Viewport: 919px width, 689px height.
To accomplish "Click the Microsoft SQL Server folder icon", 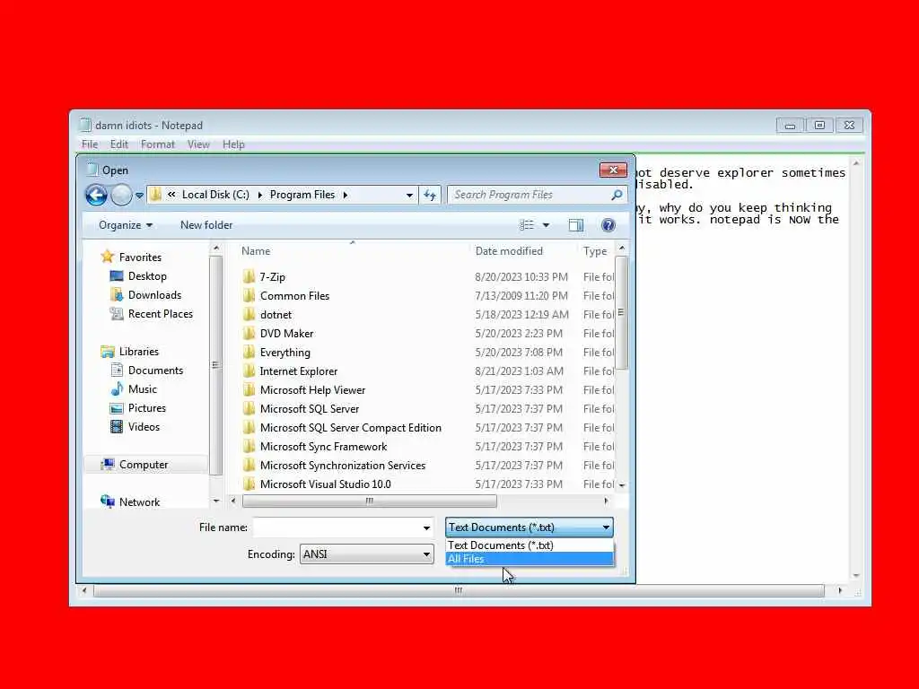I will (x=249, y=408).
